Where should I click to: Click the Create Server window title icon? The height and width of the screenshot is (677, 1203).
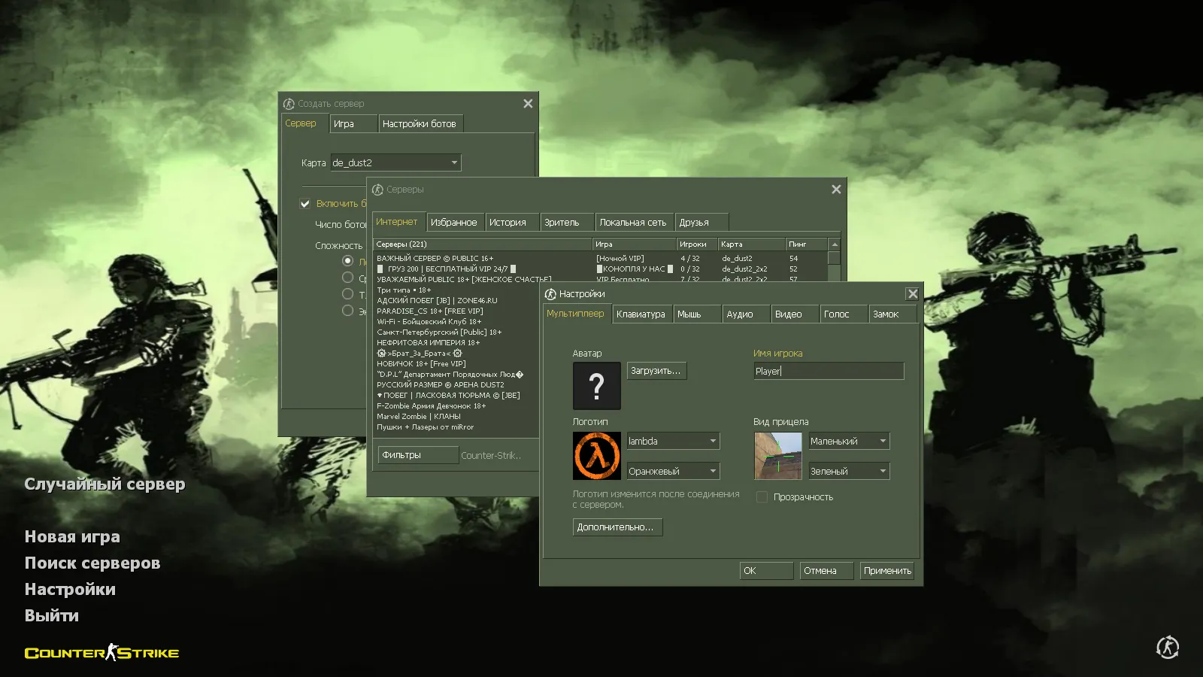coord(289,104)
